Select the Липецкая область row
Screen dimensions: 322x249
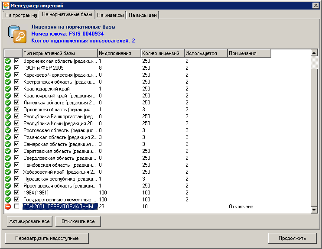tap(59, 103)
